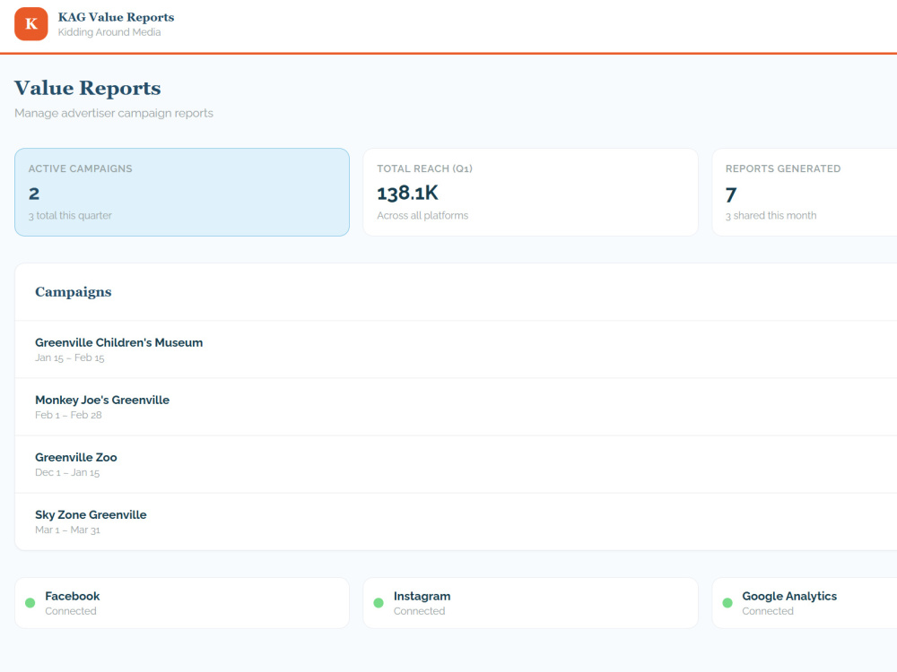This screenshot has width=897, height=672.
Task: Click the '3 shared this month' text
Action: [771, 215]
